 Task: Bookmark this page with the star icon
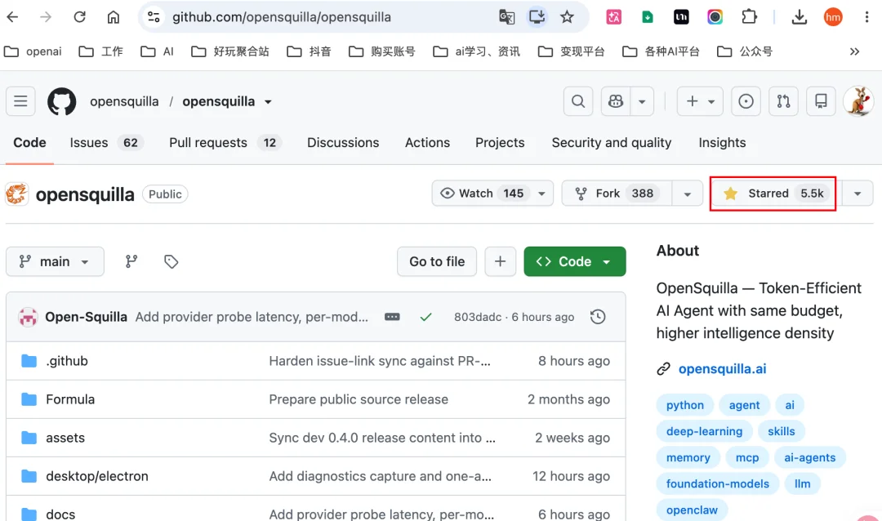567,17
